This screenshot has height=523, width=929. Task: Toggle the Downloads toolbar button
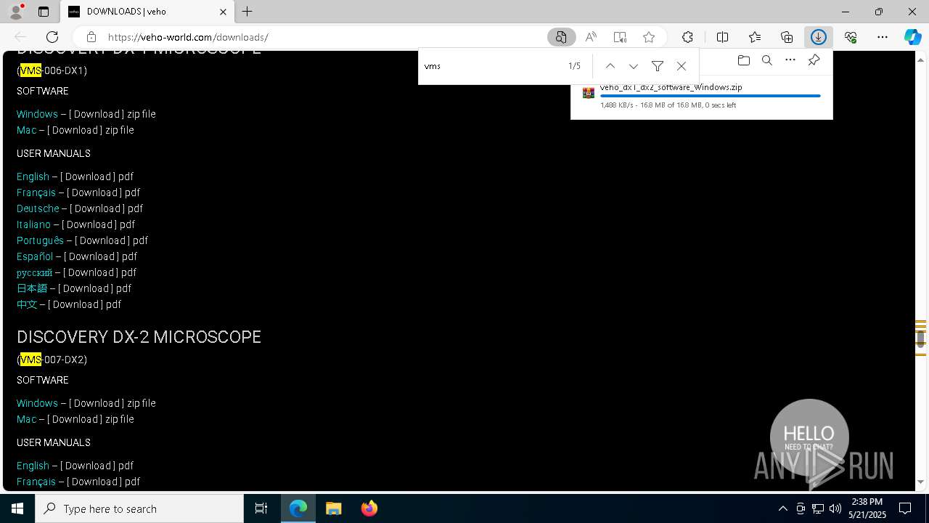[819, 37]
